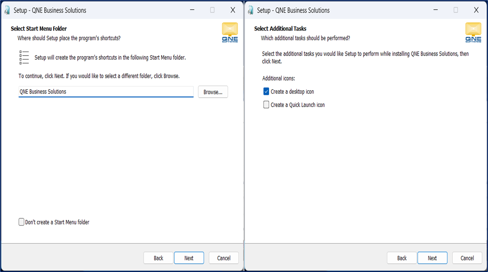Minimize the Additional Tasks setup window
488x272 pixels.
436,10
